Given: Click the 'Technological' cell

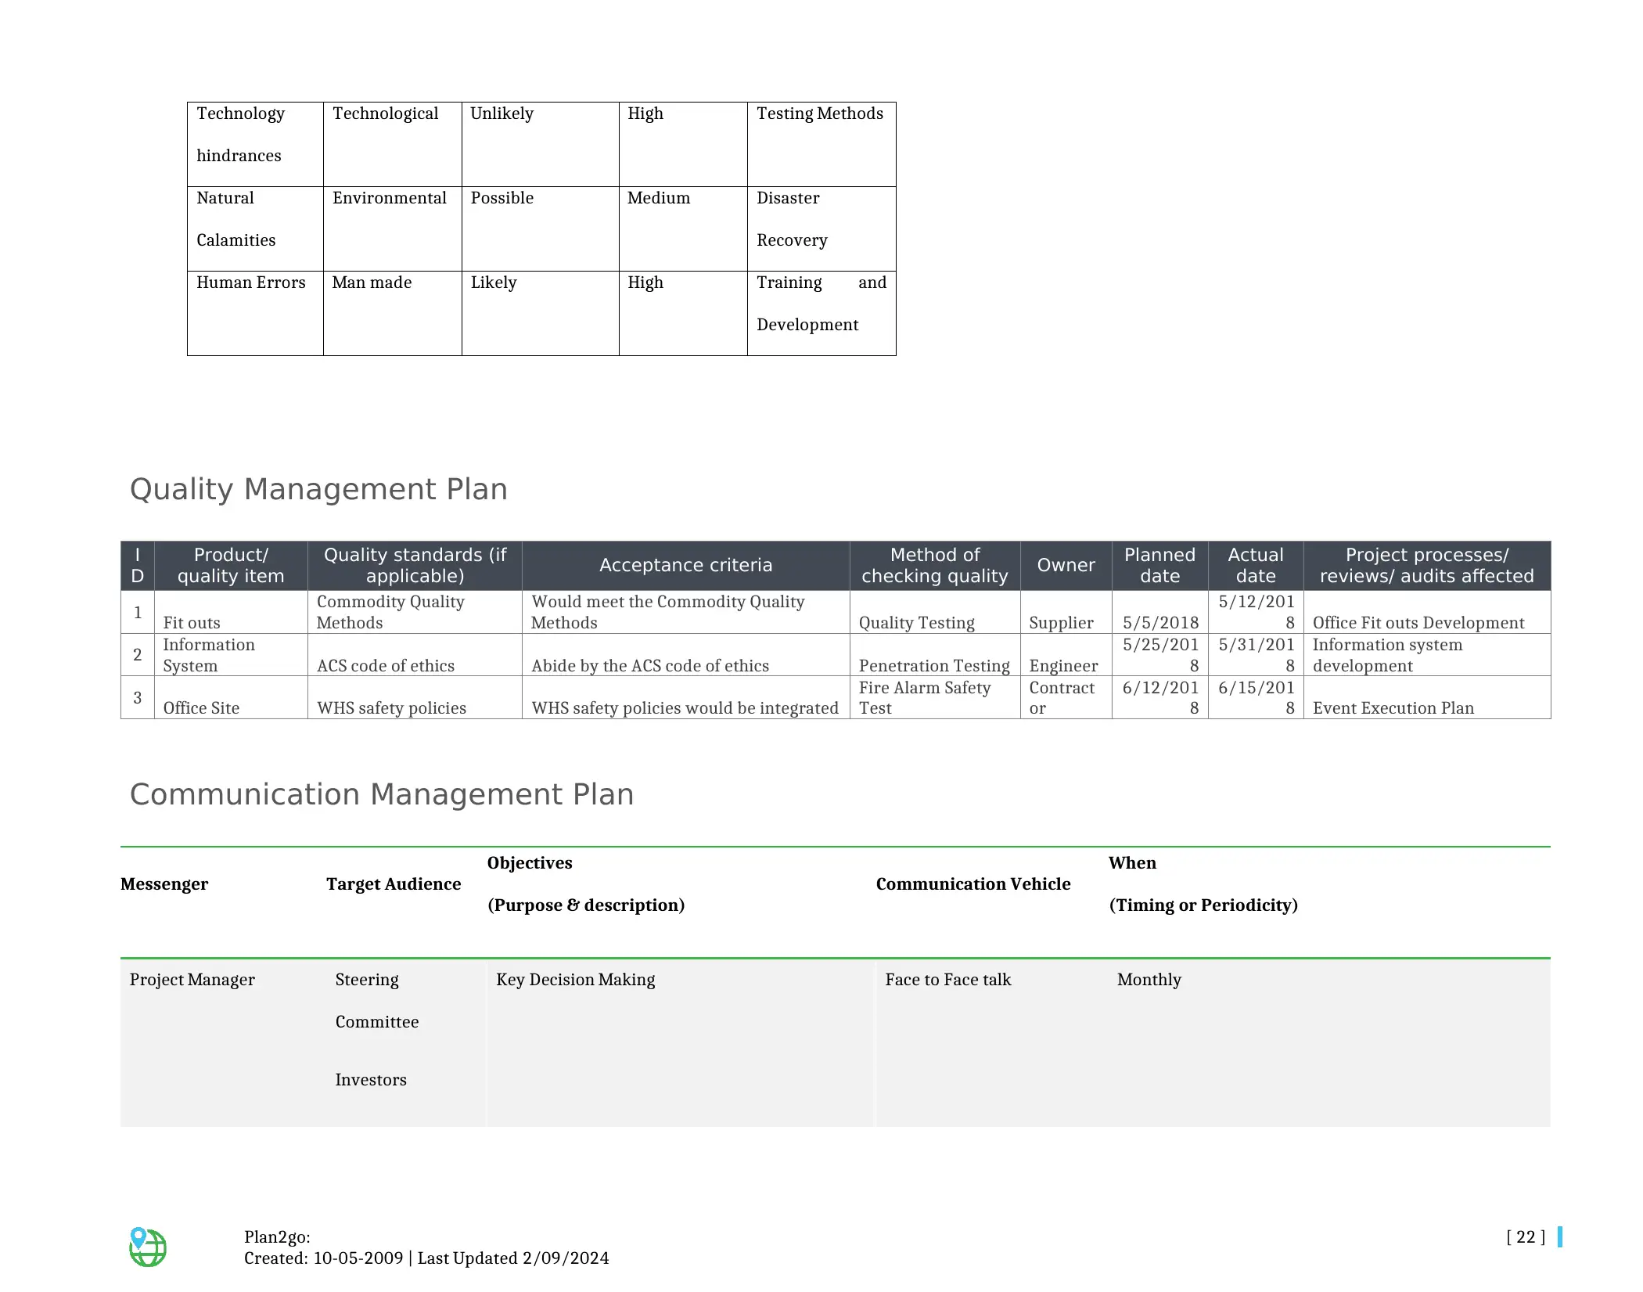Looking at the screenshot, I should click(x=392, y=144).
